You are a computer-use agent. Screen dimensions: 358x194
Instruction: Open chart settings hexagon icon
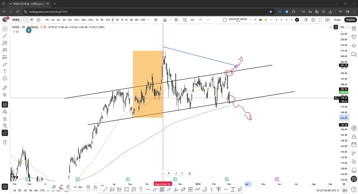pyautogui.click(x=313, y=20)
